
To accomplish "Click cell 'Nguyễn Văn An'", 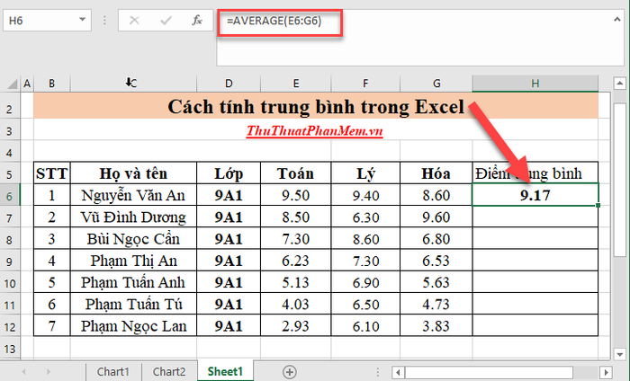I will pyautogui.click(x=133, y=195).
